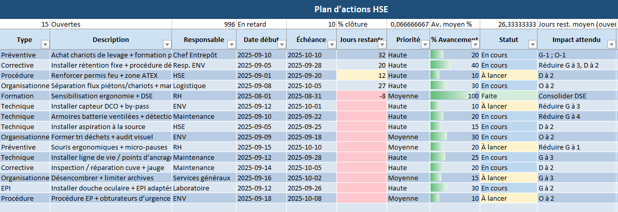Expand the Priorité filter dropdown
Screen dimensions: 618x212
[424, 44]
